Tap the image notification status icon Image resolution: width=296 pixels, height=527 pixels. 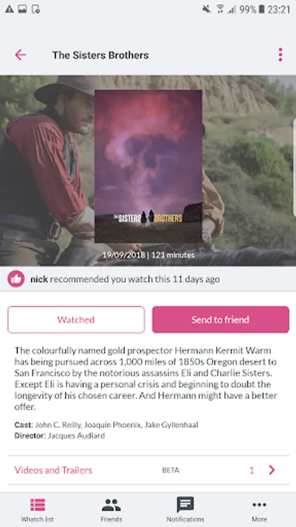pos(22,9)
